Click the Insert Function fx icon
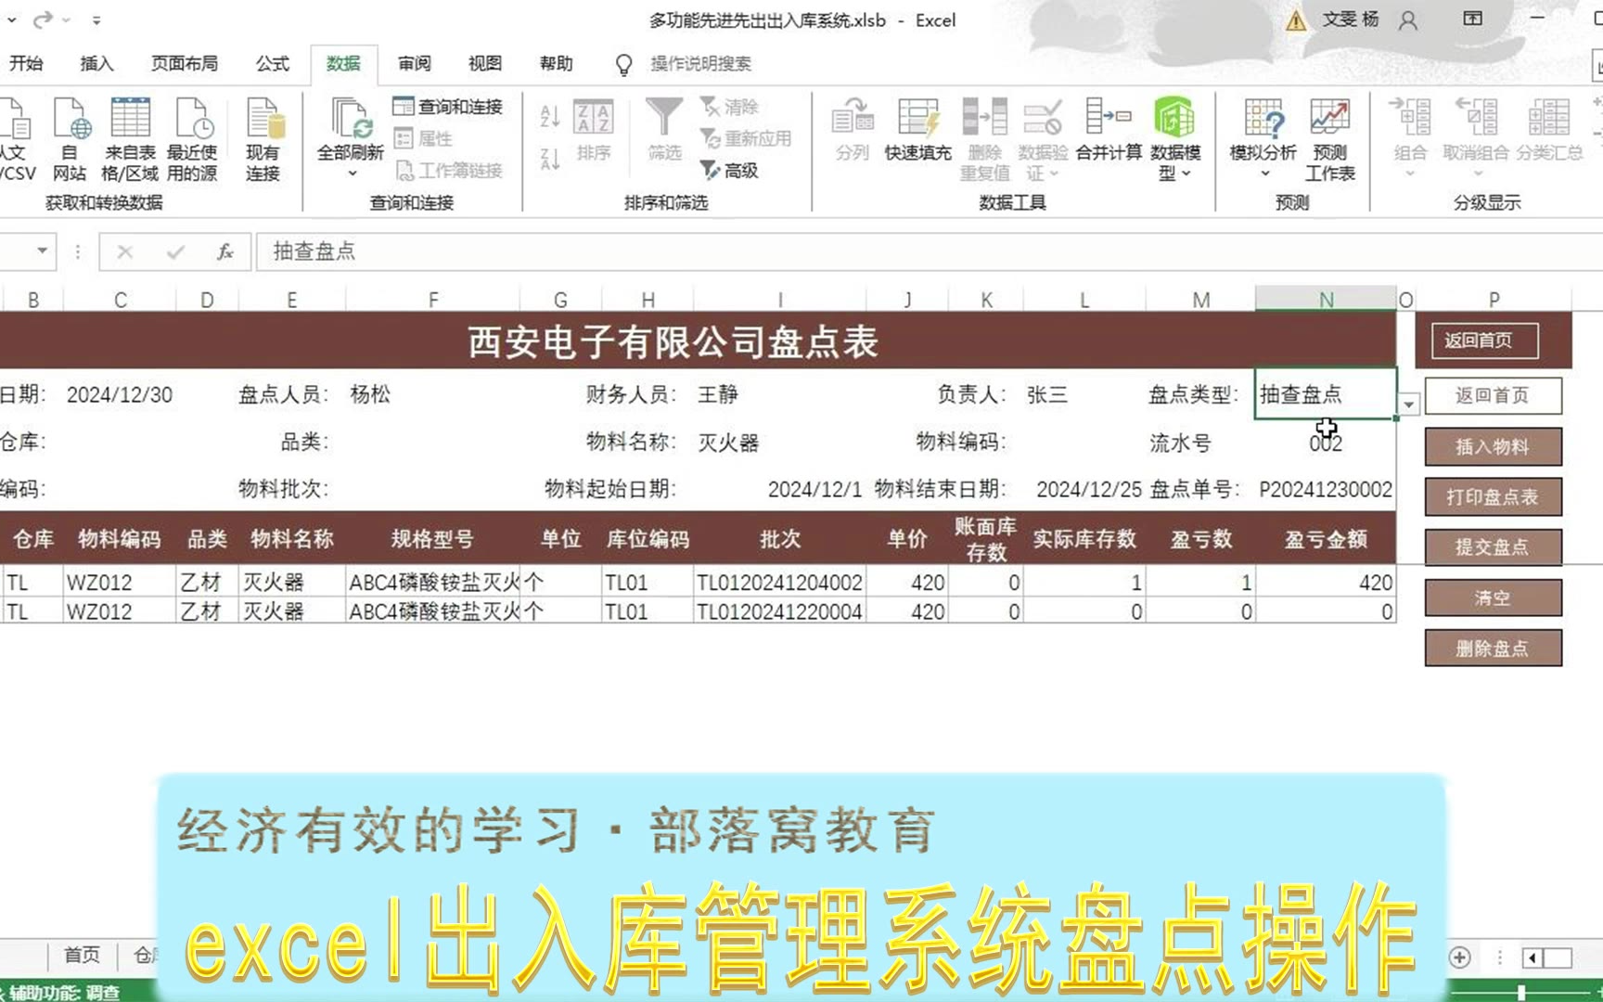 click(224, 251)
